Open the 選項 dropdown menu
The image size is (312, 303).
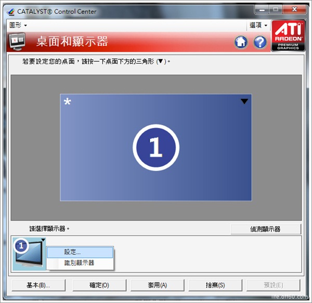[x=258, y=25]
